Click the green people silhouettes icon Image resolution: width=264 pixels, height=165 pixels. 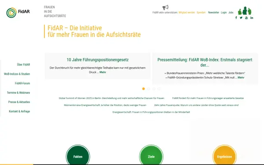point(245,11)
